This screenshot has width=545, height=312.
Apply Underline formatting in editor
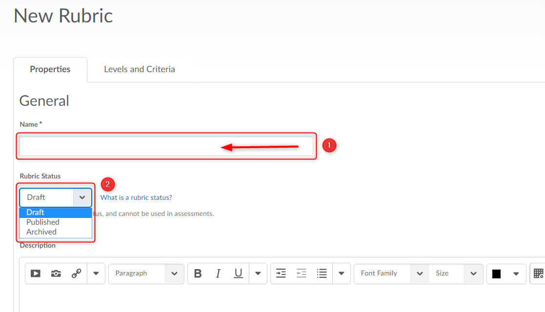238,273
